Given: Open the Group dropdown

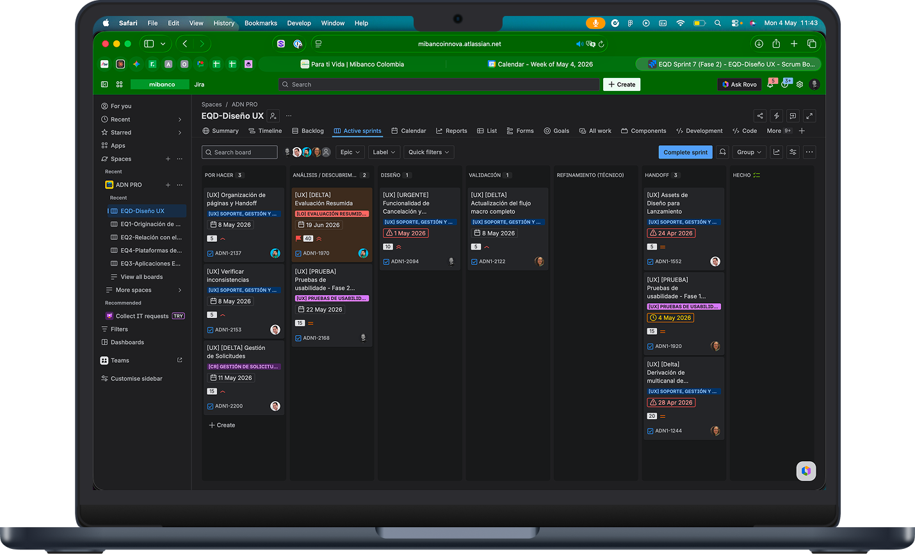Looking at the screenshot, I should click(749, 152).
